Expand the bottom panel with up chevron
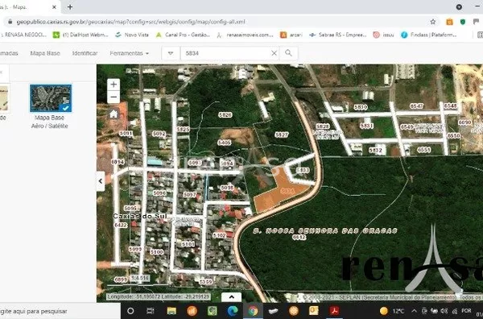This screenshot has width=483, height=319. [231, 297]
